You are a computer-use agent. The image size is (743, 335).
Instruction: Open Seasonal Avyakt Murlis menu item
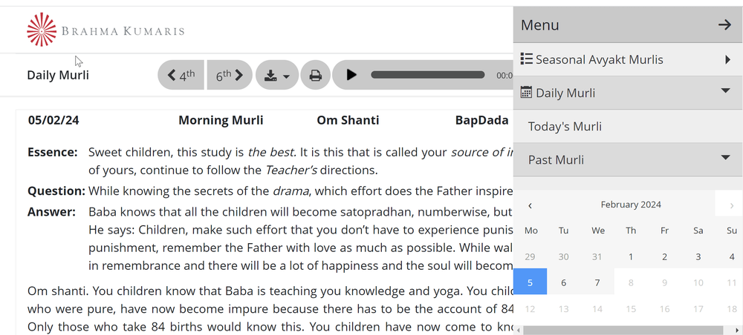tap(599, 59)
